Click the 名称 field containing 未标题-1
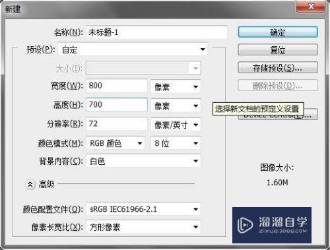Viewport: 330px width, 250px height. (156, 32)
